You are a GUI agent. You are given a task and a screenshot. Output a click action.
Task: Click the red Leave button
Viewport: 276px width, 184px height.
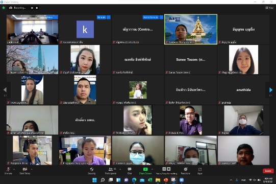click(x=268, y=171)
